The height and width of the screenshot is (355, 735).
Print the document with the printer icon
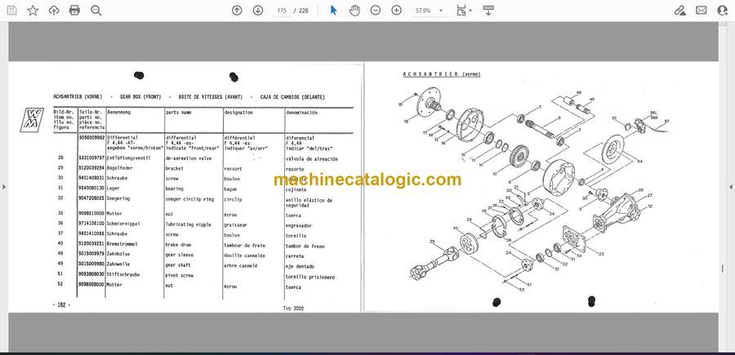tap(74, 11)
